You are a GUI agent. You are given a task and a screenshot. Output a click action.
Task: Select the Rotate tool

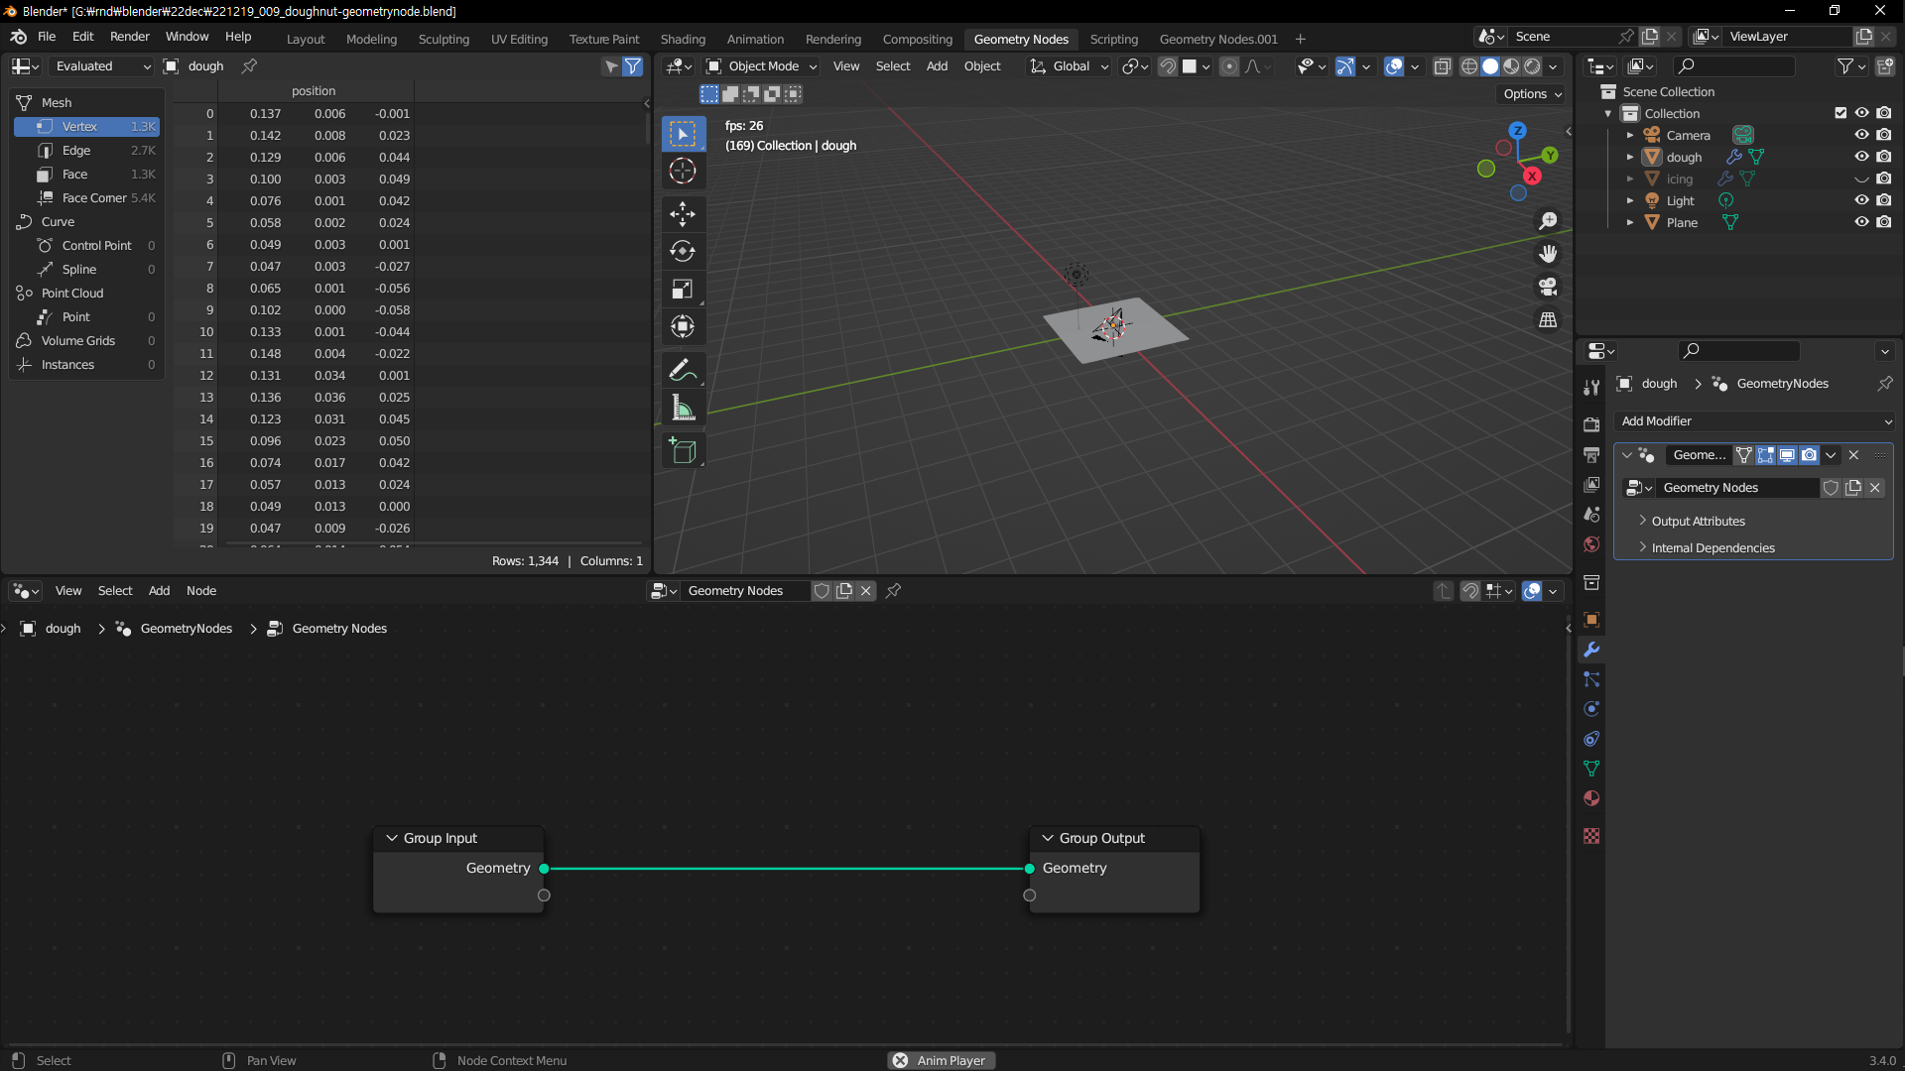click(683, 251)
